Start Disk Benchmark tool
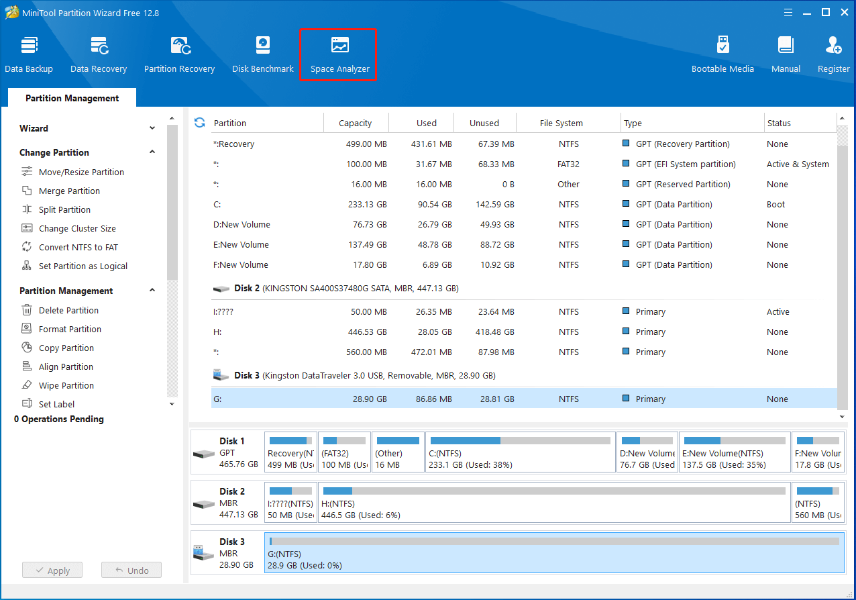The height and width of the screenshot is (600, 856). tap(263, 54)
